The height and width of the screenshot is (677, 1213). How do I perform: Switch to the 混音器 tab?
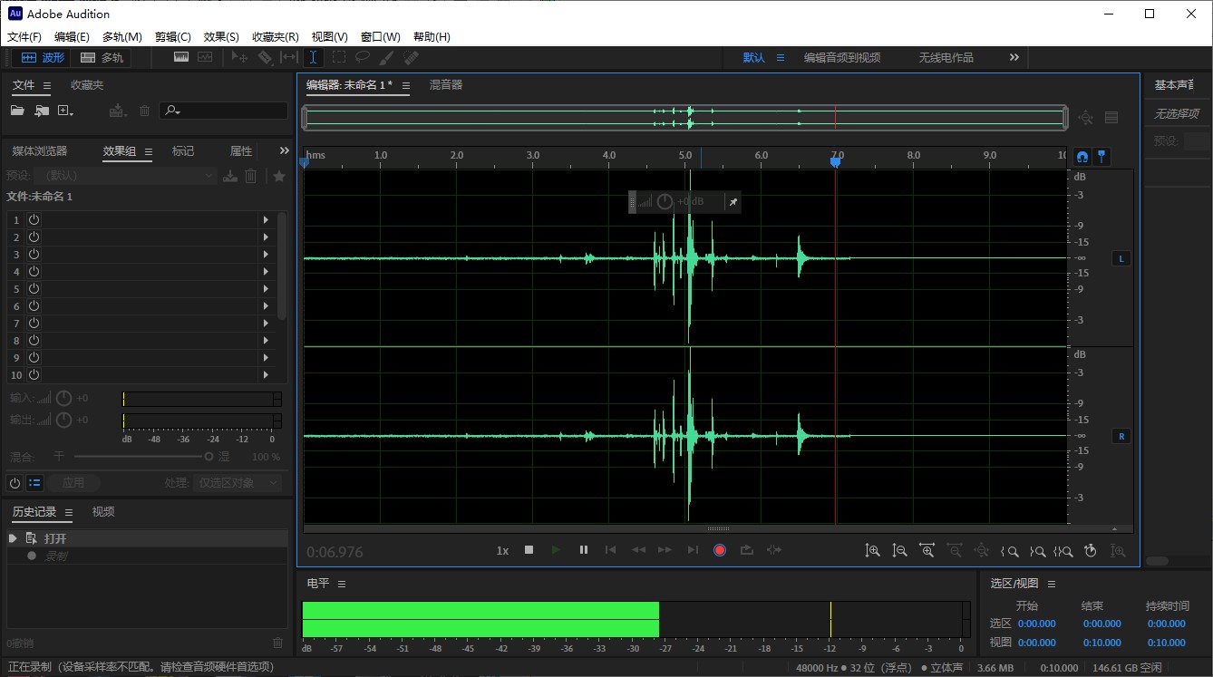[x=446, y=85]
